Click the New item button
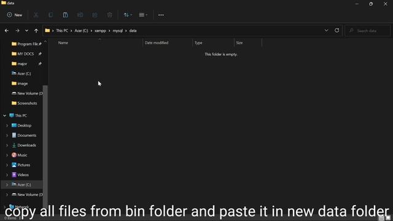 tap(15, 15)
